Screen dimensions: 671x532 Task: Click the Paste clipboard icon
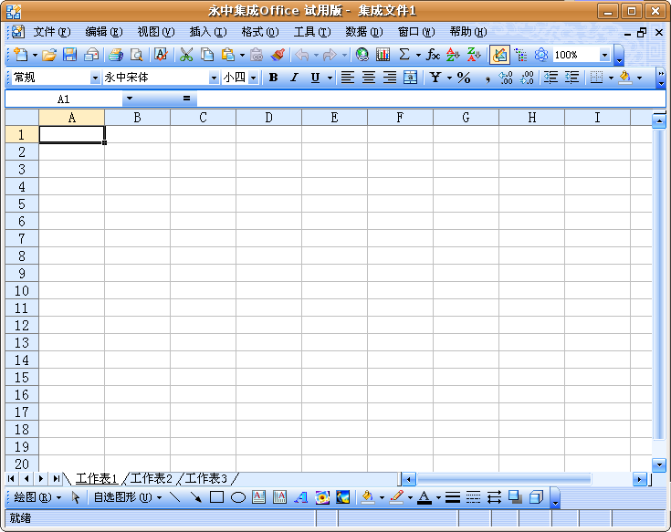tap(228, 55)
